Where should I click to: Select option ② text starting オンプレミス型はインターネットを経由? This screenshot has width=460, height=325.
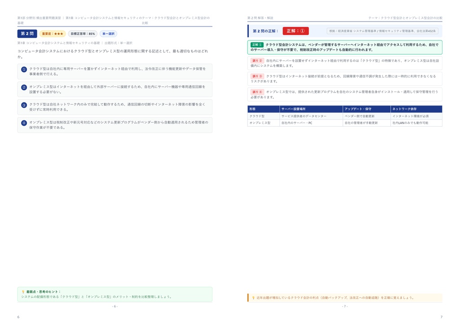(117, 89)
